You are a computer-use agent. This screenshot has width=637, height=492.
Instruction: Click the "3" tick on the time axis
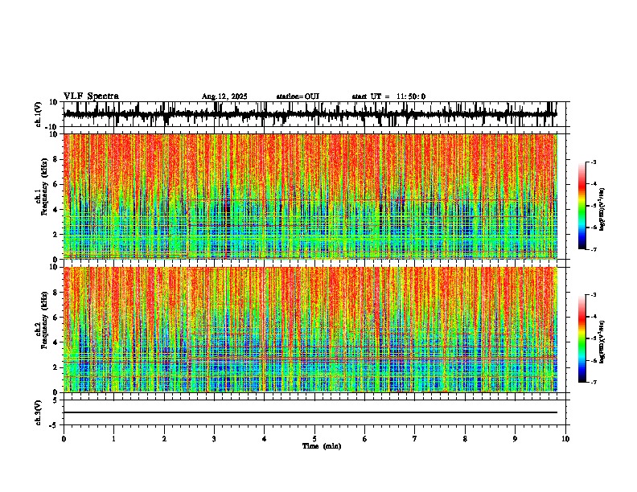(214, 439)
